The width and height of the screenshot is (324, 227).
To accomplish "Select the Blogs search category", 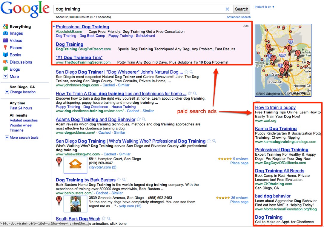I will click(x=15, y=69).
